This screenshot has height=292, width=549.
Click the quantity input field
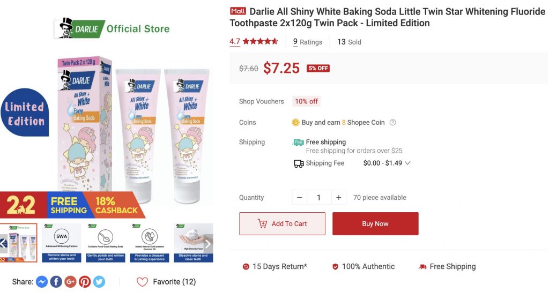[318, 198]
